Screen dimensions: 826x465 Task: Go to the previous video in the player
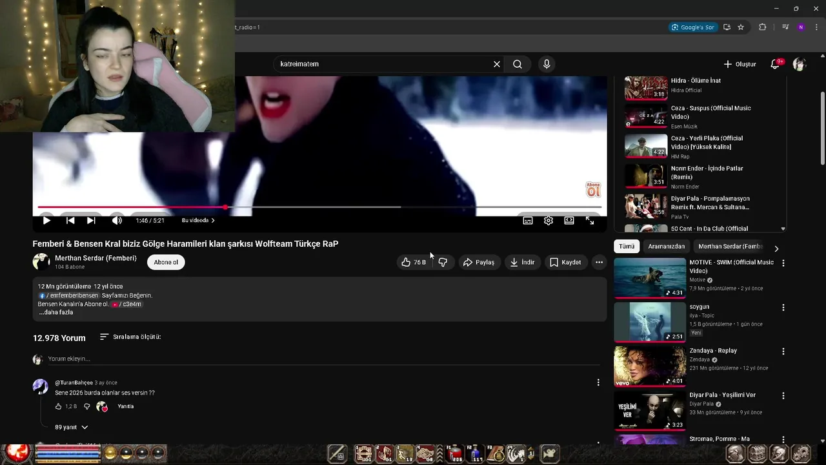(70, 220)
